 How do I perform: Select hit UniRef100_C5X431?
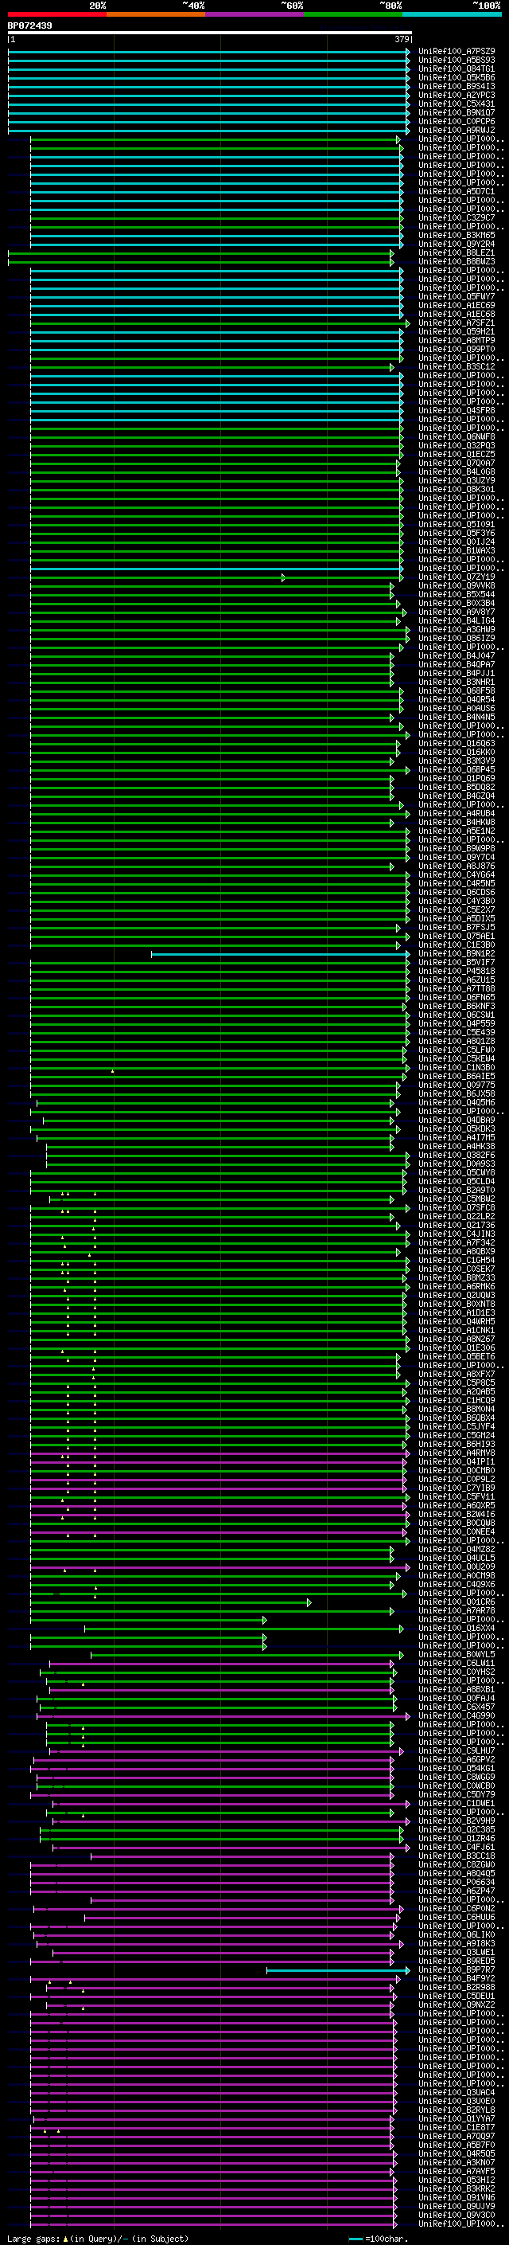coord(457,104)
